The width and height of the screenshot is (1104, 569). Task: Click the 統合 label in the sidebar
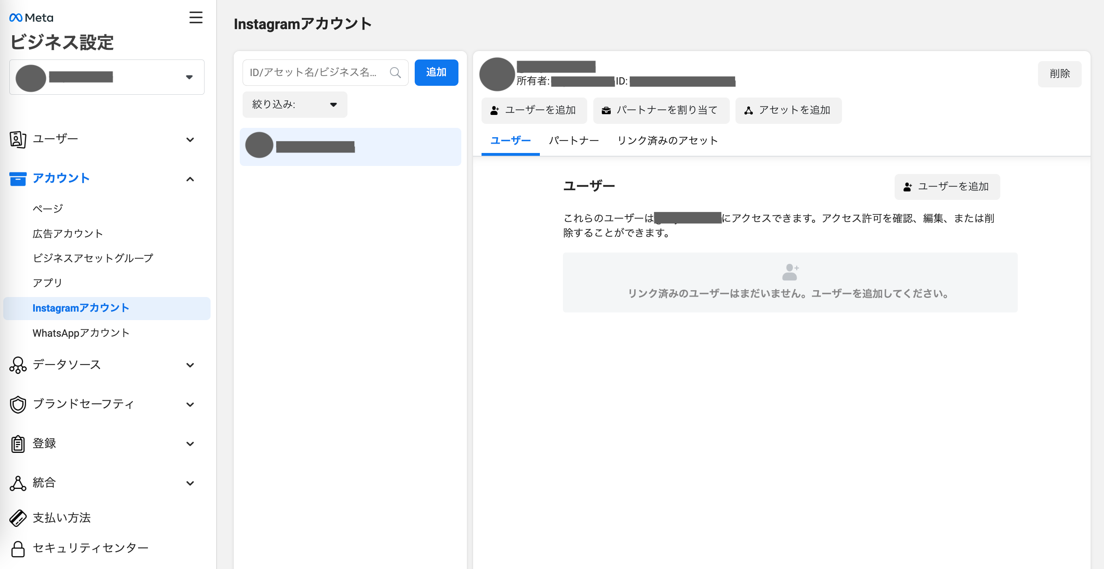tap(44, 483)
